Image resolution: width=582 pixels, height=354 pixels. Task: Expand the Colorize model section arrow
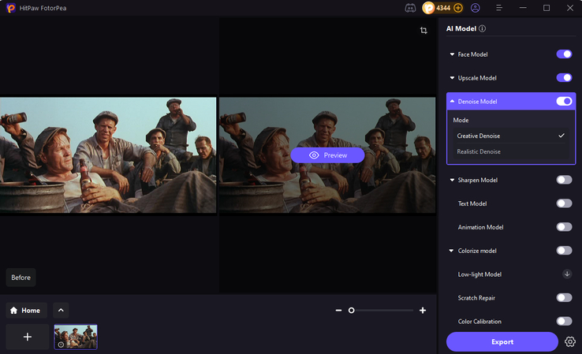coord(451,251)
